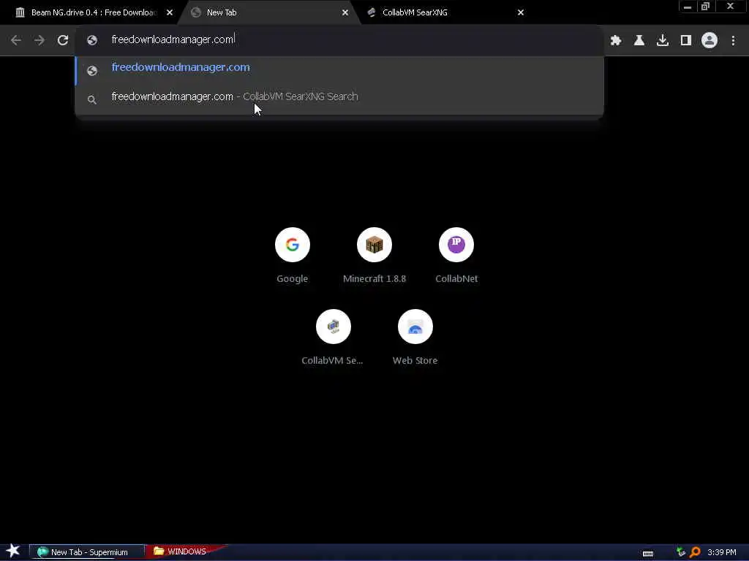Screen dimensions: 749x561
Task: Open the CollabNet shortcut
Action: 456,256
